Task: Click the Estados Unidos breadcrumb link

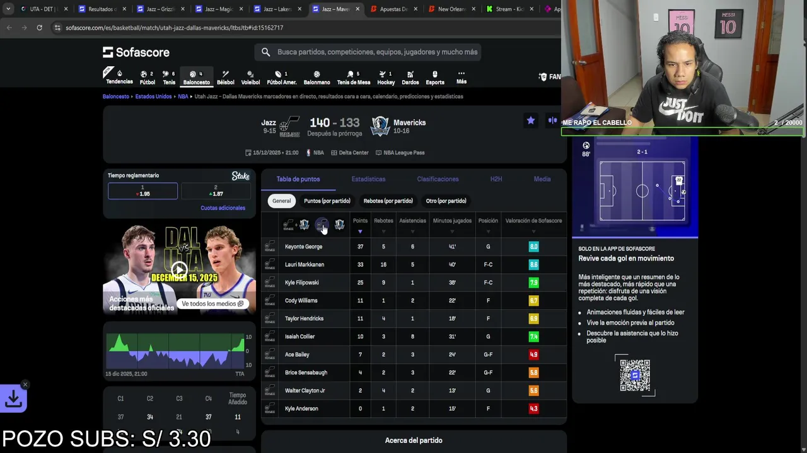Action: pyautogui.click(x=153, y=97)
